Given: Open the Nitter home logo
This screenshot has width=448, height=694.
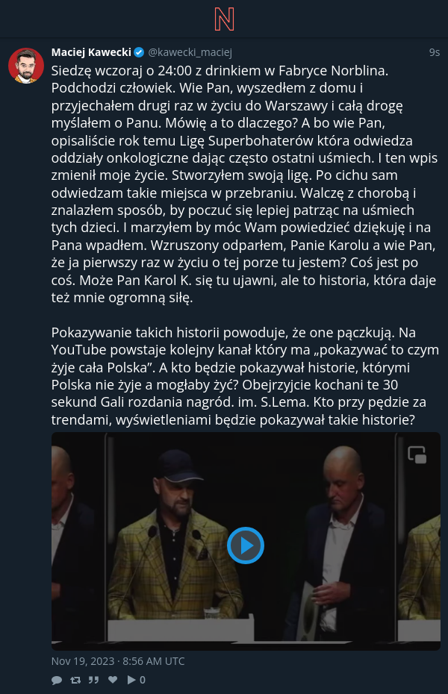Looking at the screenshot, I should click(x=224, y=19).
